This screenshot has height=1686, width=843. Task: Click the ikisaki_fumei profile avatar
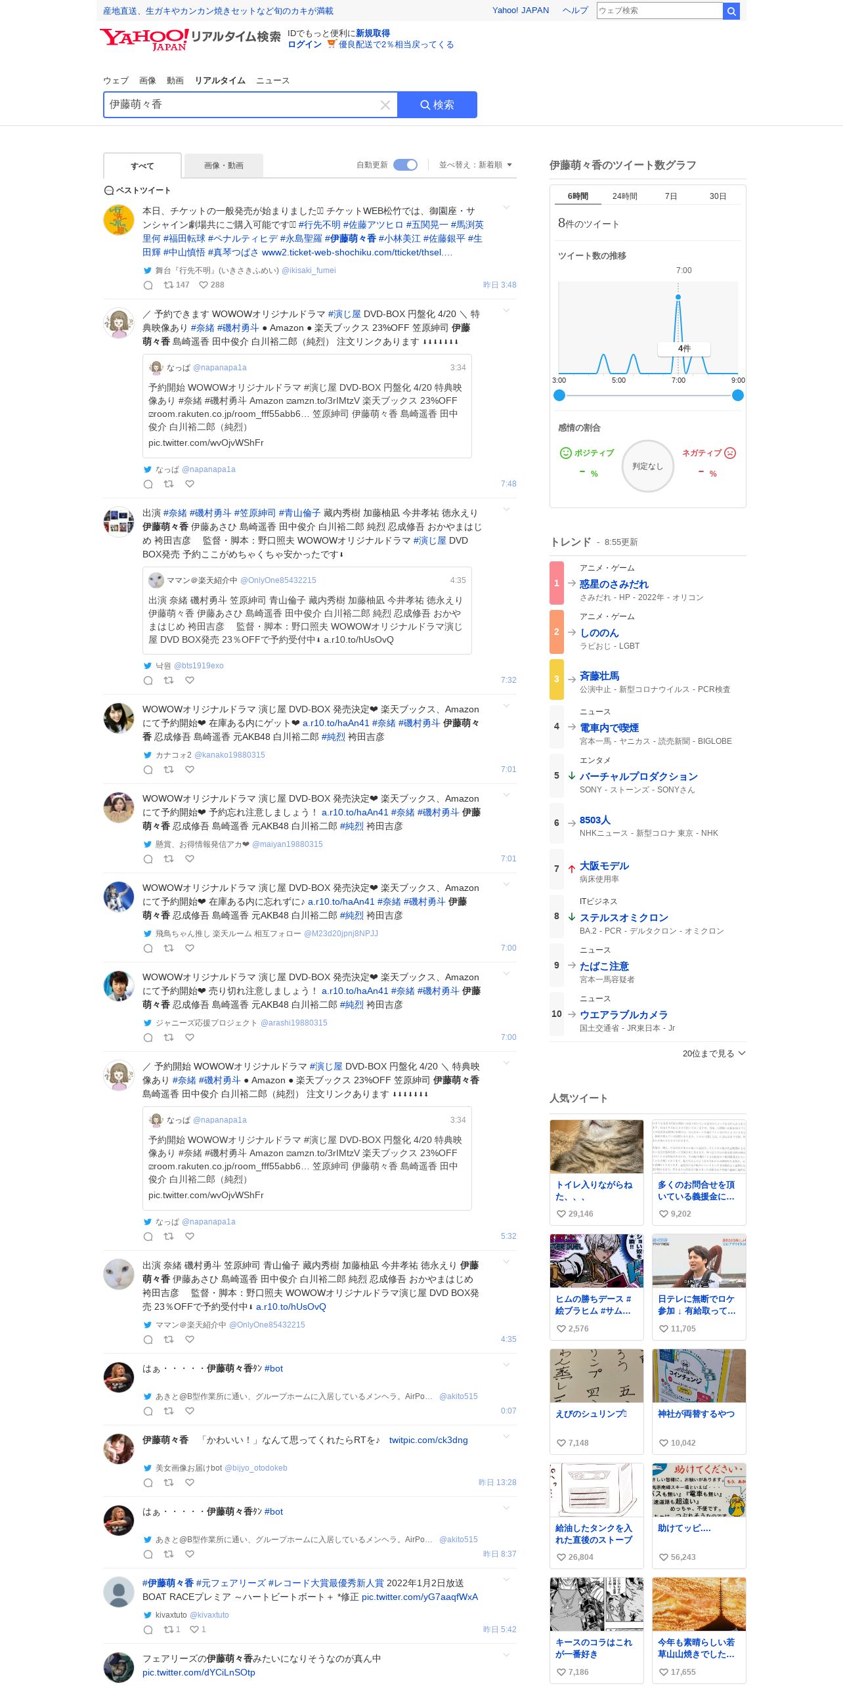tap(119, 220)
